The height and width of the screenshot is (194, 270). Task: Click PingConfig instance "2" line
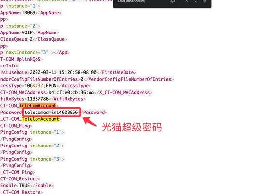pos(32,145)
